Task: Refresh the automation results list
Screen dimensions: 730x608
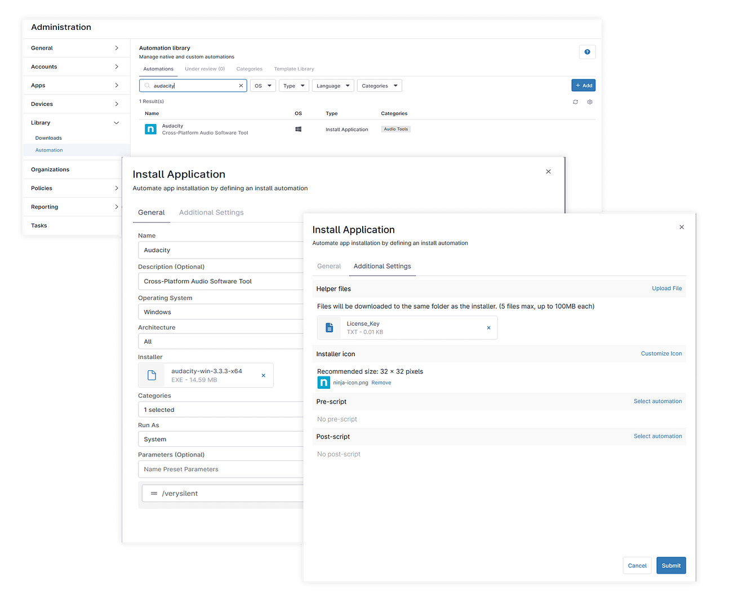Action: [575, 101]
